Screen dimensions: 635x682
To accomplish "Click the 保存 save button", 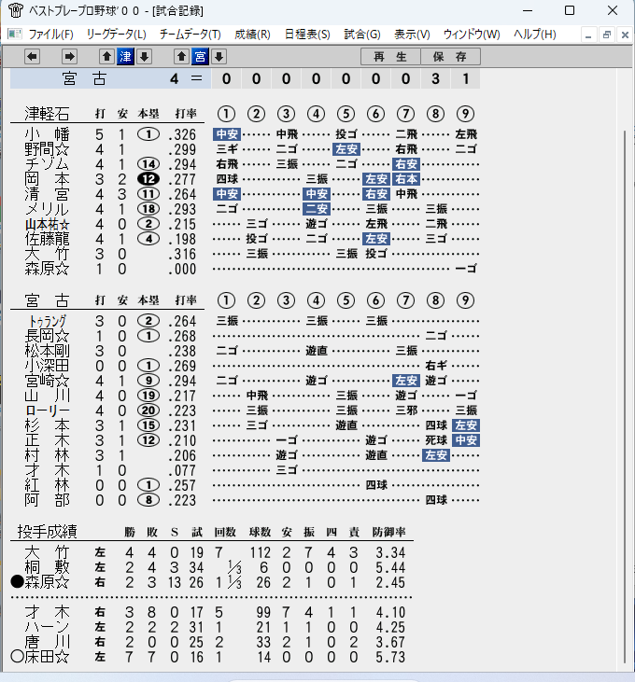I will click(x=450, y=57).
